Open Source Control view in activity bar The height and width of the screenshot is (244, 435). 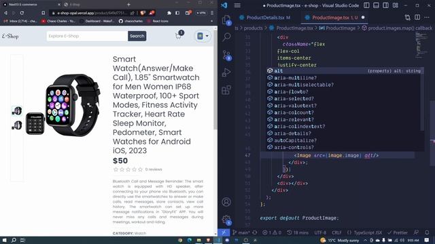[226, 55]
